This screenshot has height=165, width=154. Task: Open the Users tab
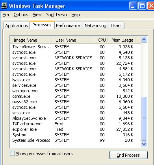click(x=116, y=26)
